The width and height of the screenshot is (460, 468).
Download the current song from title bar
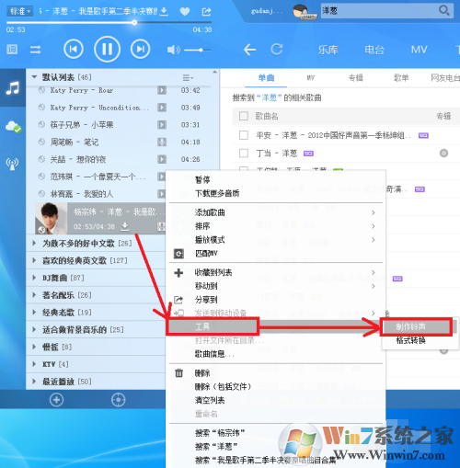coord(164,11)
